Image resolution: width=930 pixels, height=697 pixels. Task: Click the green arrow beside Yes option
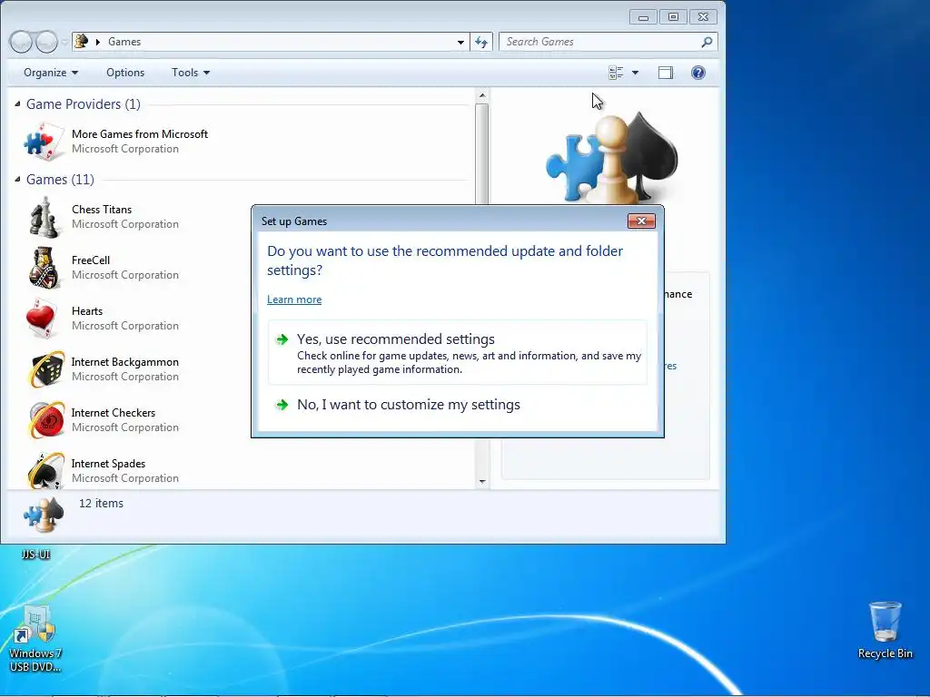pos(282,339)
